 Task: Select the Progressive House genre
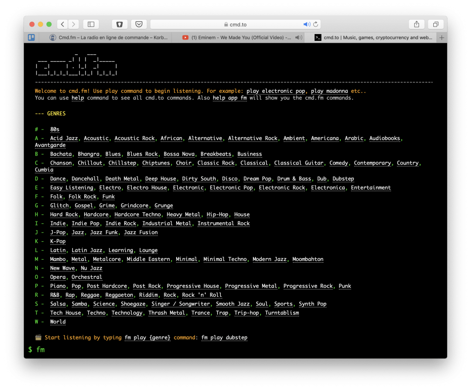pos(193,286)
